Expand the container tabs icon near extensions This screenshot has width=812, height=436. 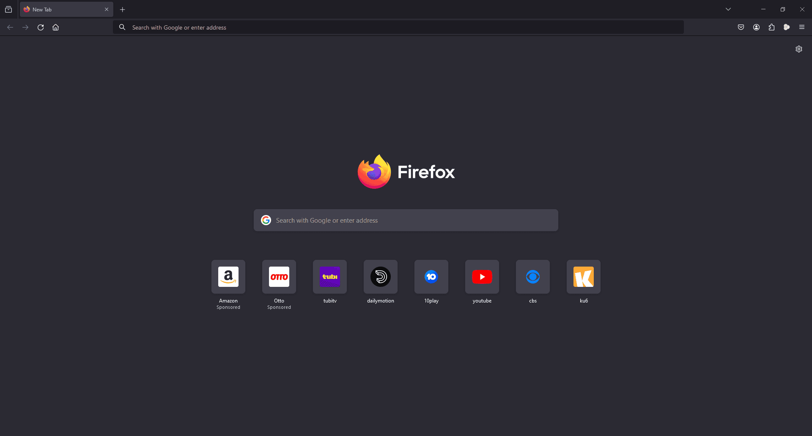[x=787, y=27]
